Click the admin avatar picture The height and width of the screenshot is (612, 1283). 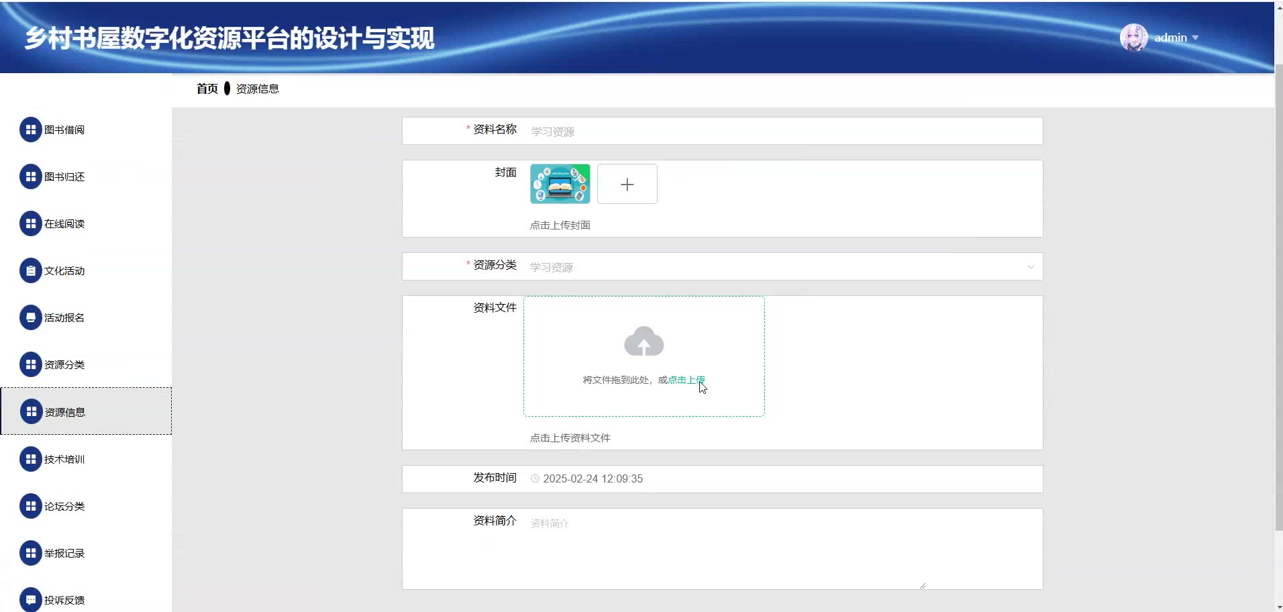1133,38
